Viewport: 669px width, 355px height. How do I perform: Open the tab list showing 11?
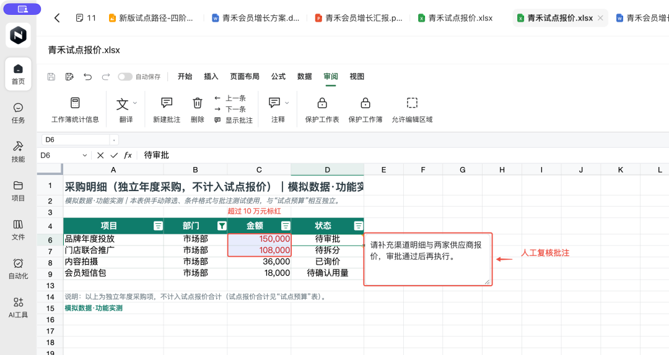tap(85, 18)
